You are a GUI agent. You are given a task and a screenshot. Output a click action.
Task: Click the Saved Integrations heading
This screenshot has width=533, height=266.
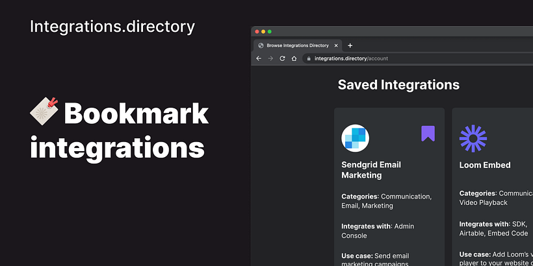point(398,85)
